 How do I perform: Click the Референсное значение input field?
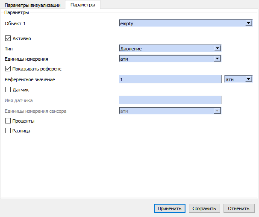coord(170,79)
